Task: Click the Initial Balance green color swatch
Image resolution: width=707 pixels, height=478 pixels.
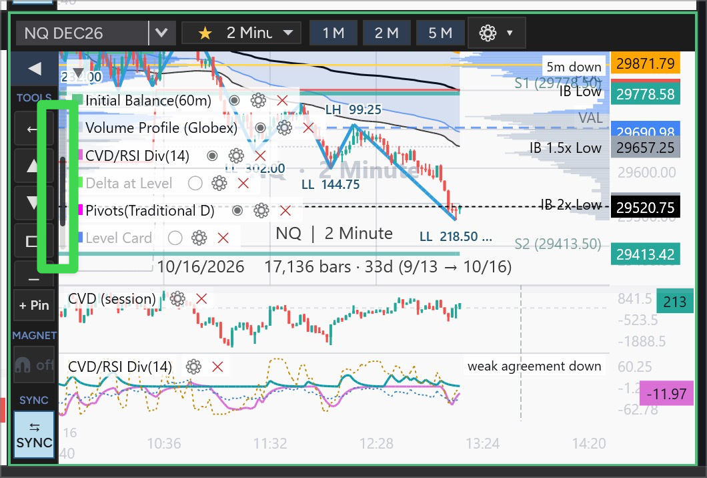Action: [x=79, y=100]
